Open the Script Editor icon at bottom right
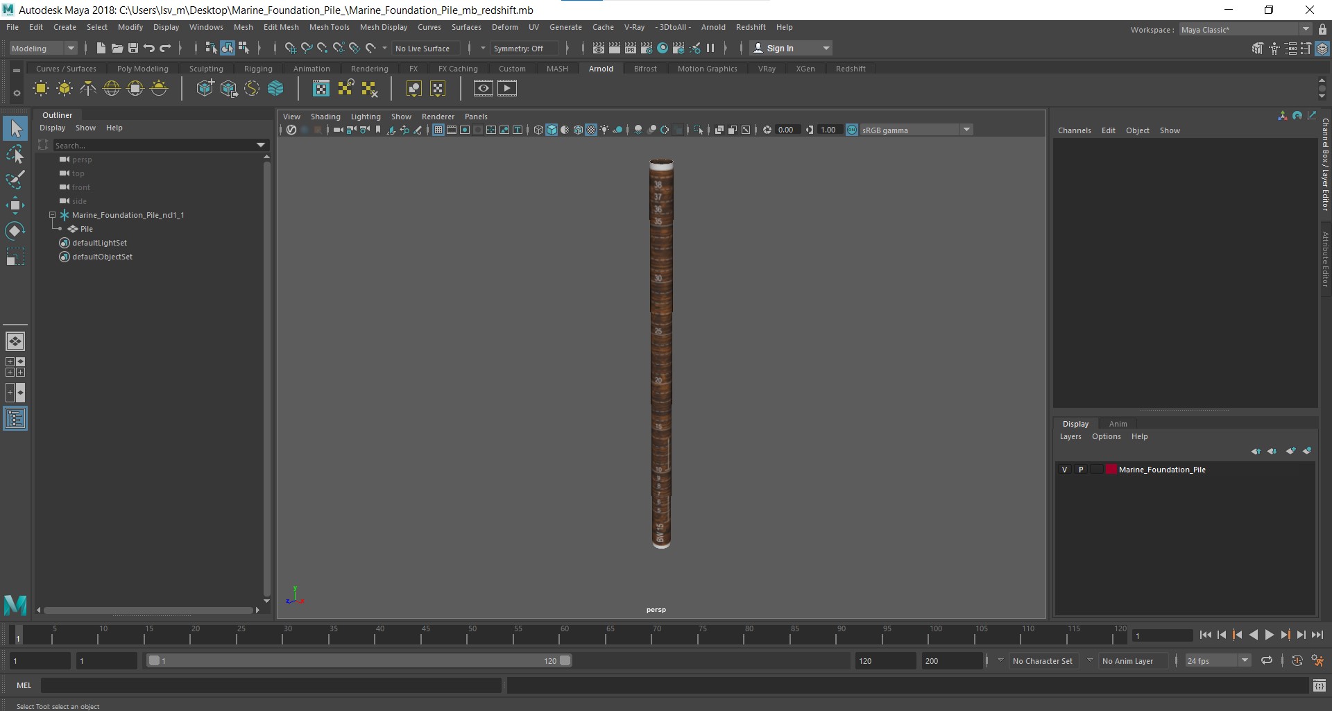Screen dimensions: 1332x711 click(1319, 685)
